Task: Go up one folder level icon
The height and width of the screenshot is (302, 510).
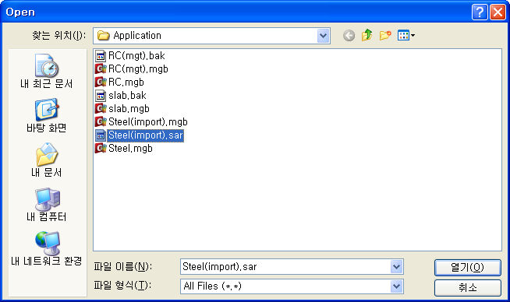Action: pos(367,35)
